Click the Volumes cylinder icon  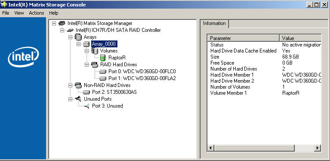(95, 51)
